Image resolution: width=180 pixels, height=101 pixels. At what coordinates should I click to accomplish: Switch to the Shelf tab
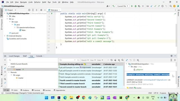point(25,56)
